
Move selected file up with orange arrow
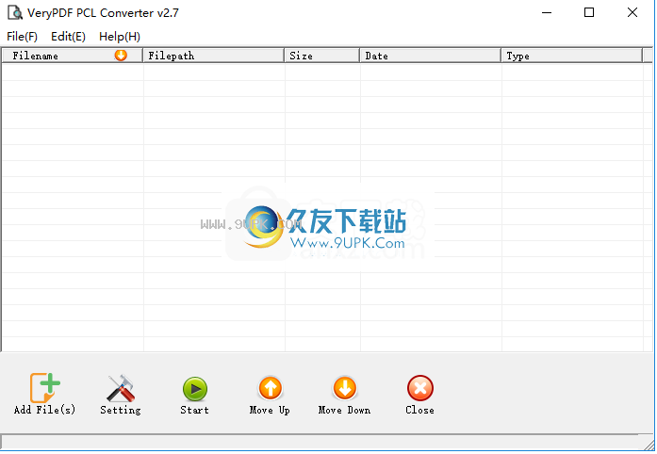click(x=271, y=388)
